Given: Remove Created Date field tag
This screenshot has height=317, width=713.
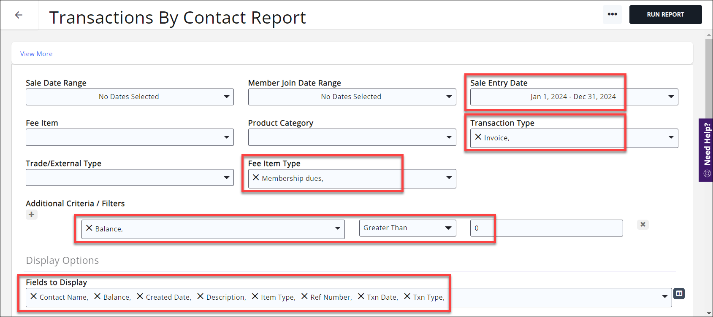Looking at the screenshot, I should [140, 296].
